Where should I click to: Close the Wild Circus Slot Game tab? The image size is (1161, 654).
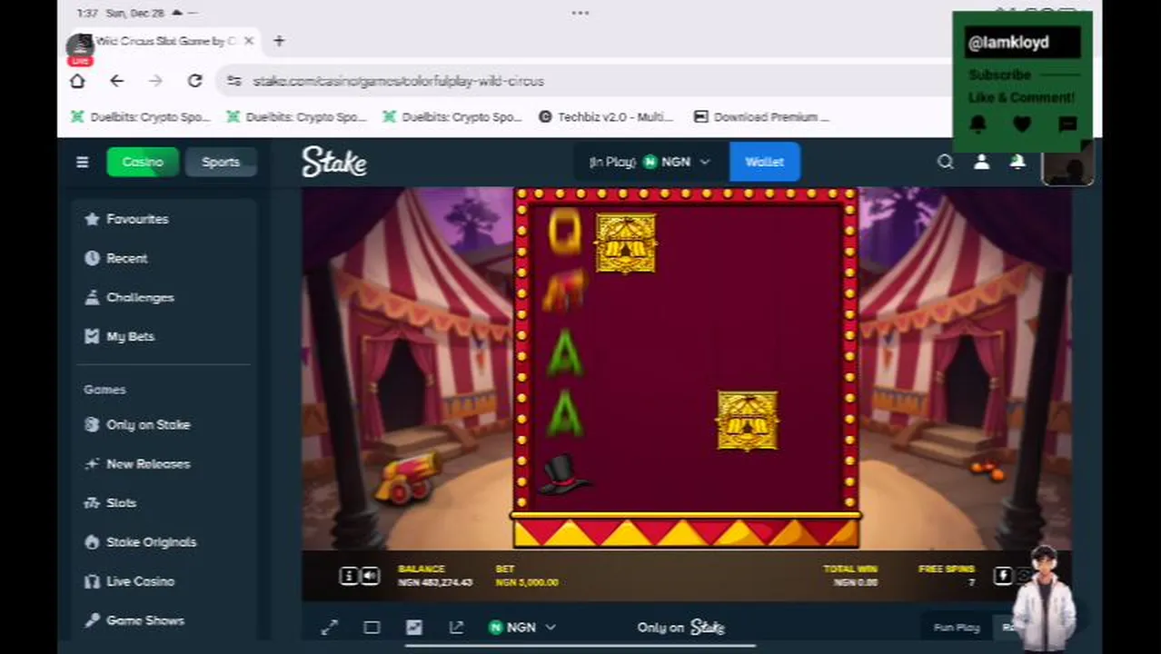pyautogui.click(x=248, y=41)
